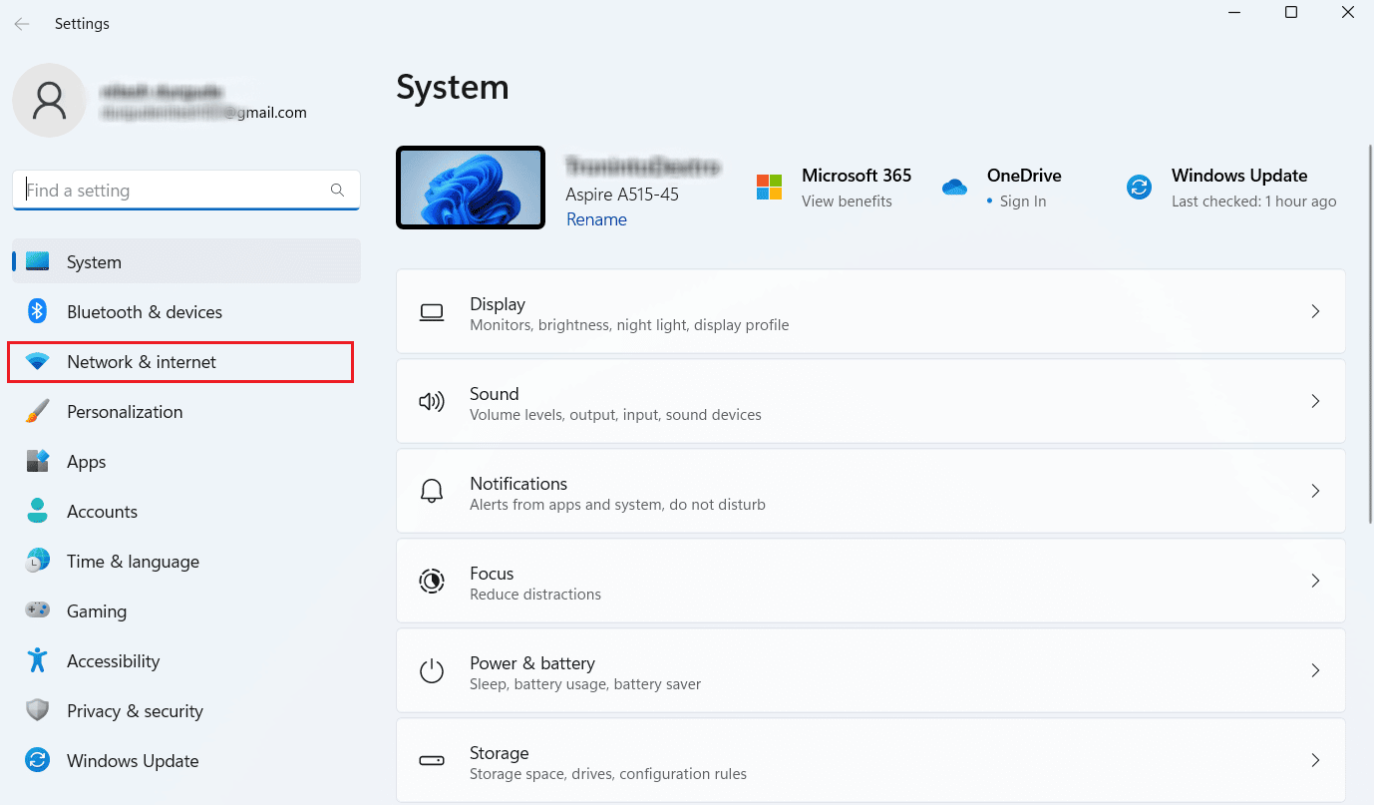Go to Privacy & security
Viewport: 1374px width, 805px height.
186,711
